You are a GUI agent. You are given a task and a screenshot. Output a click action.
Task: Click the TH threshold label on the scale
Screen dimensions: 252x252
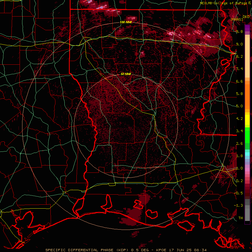(x=241, y=218)
